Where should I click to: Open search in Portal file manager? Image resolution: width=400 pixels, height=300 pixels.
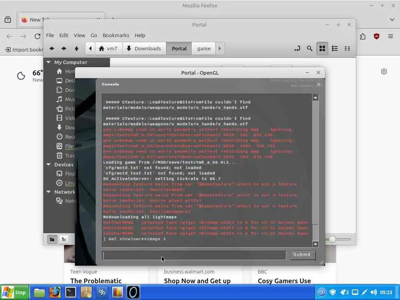tap(310, 48)
